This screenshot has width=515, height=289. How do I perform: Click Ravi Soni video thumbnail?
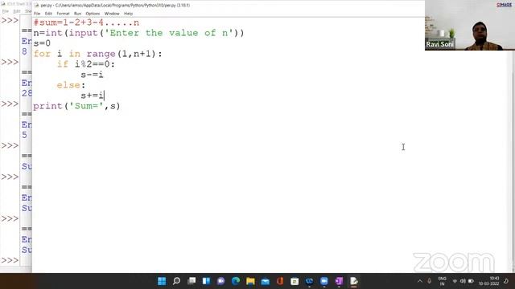pos(470,25)
